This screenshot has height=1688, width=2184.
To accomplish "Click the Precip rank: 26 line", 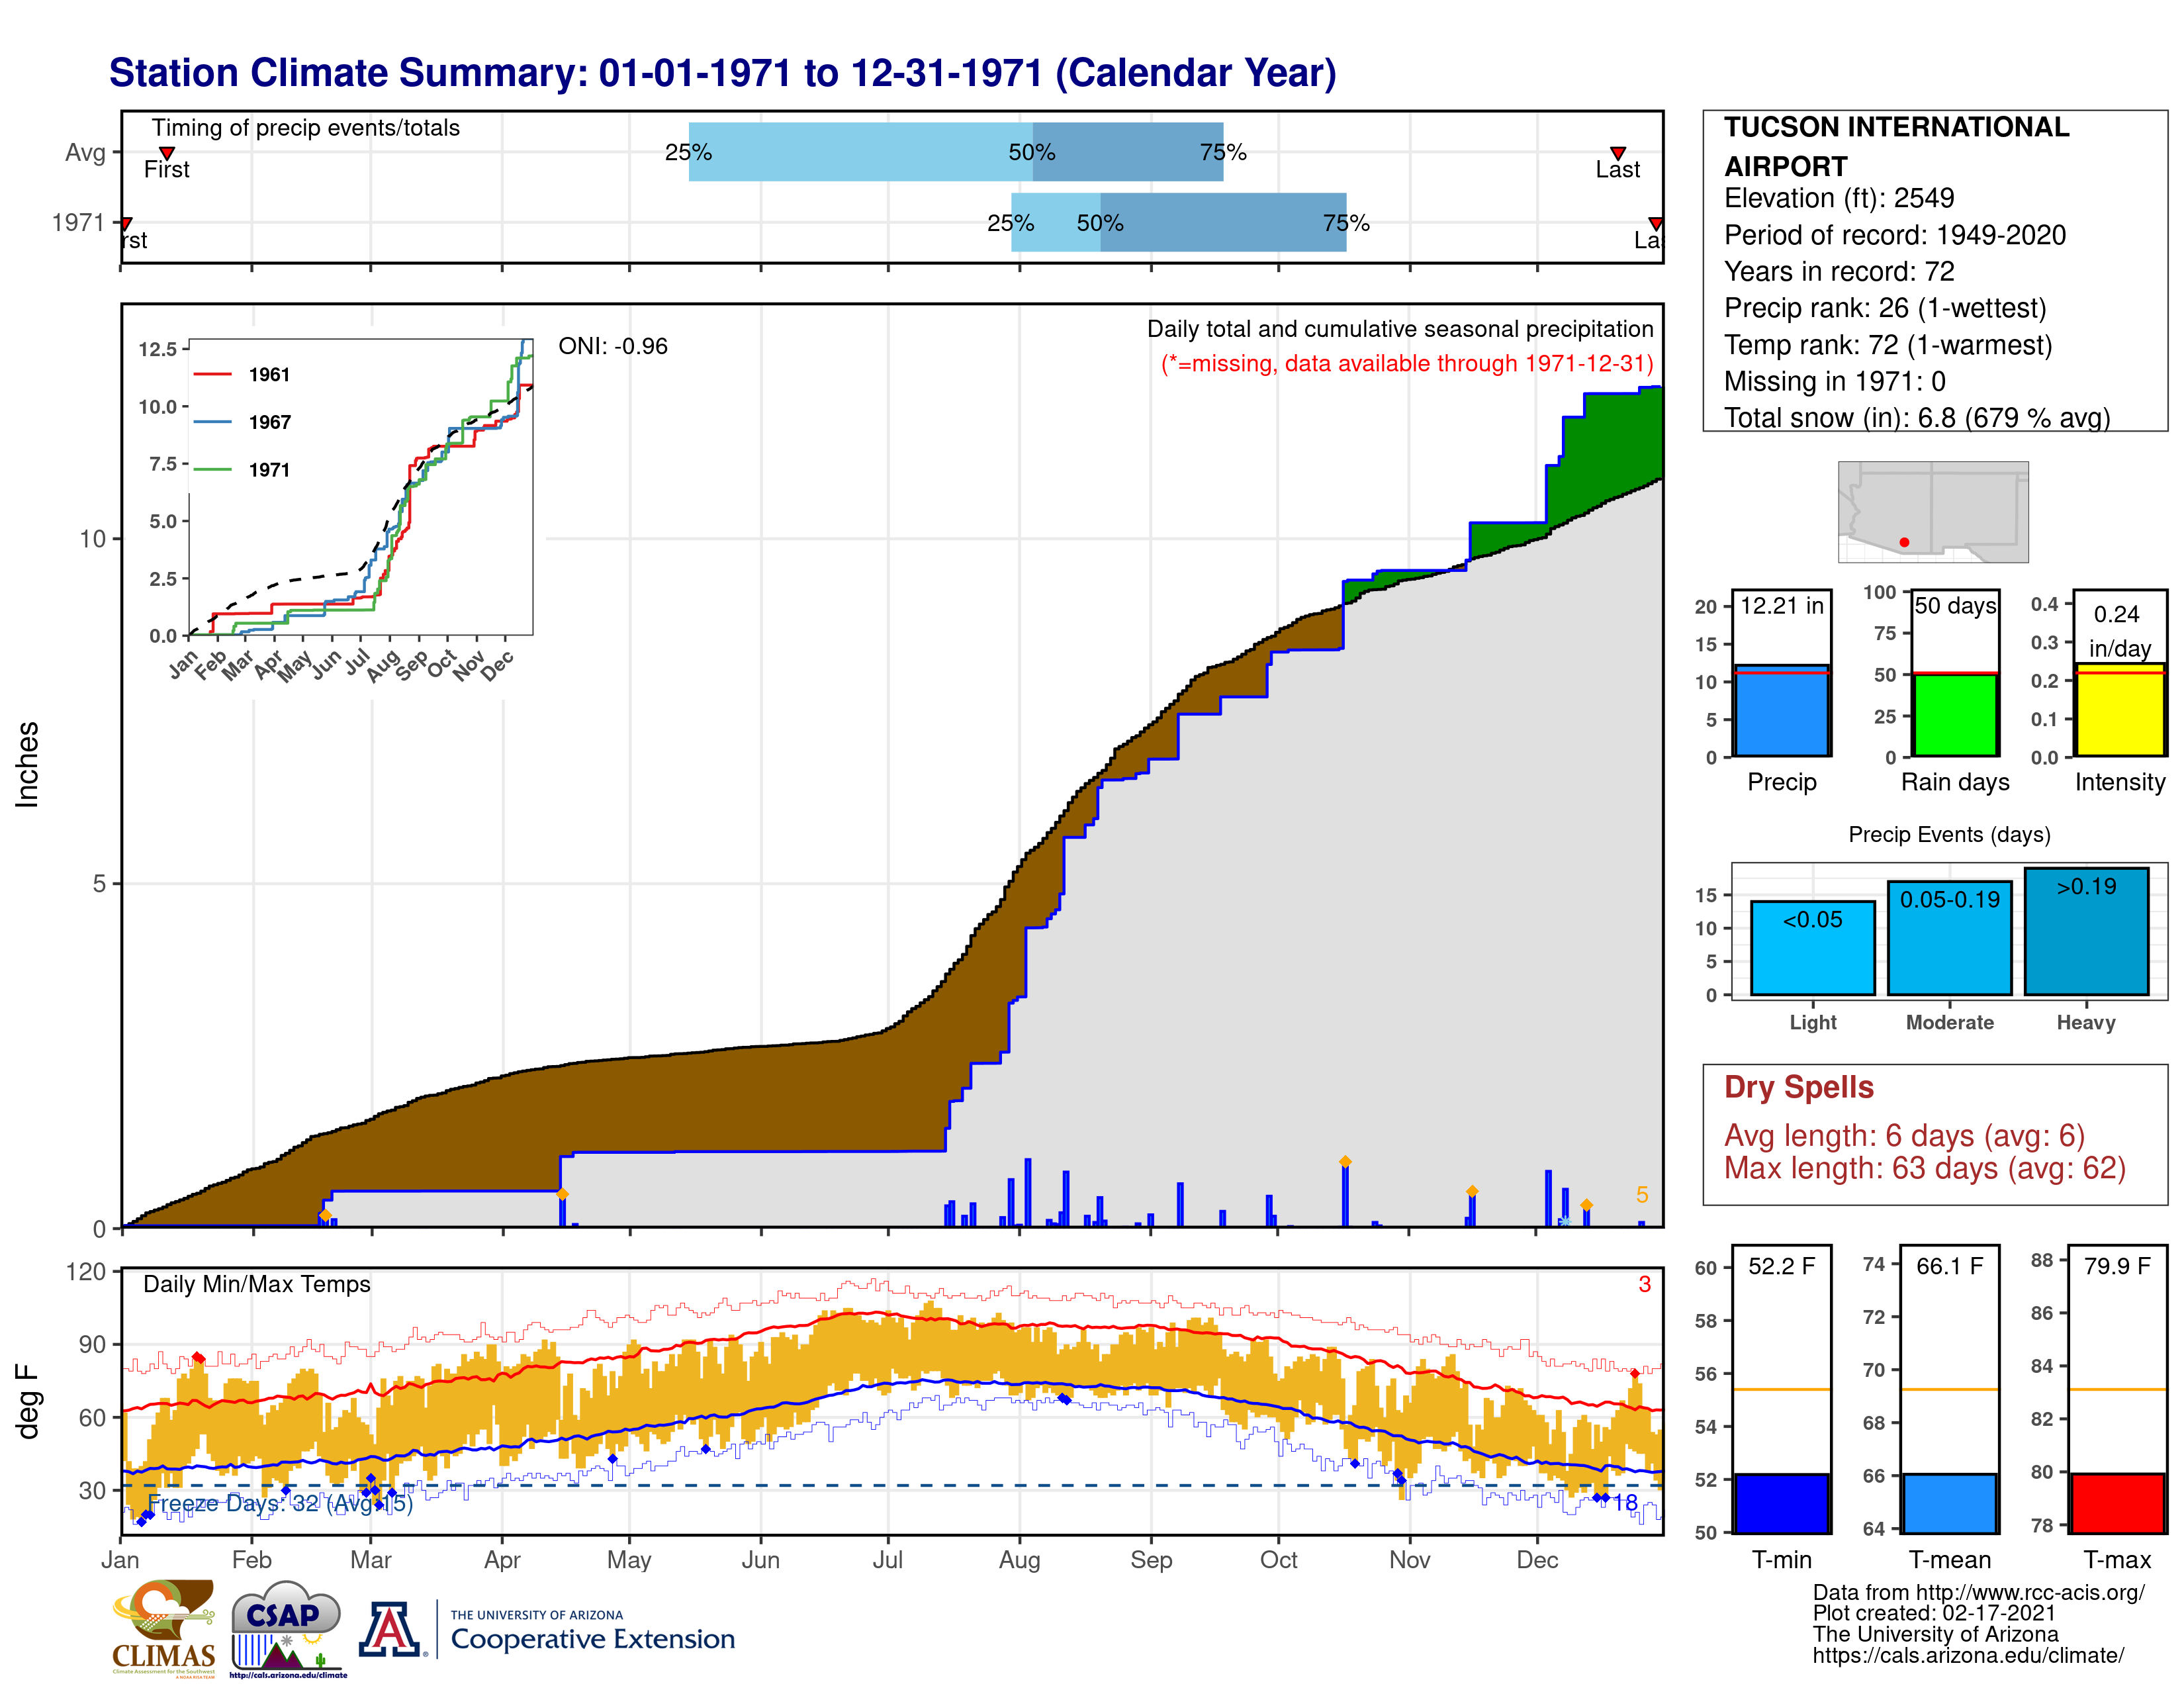I will click(x=1885, y=308).
